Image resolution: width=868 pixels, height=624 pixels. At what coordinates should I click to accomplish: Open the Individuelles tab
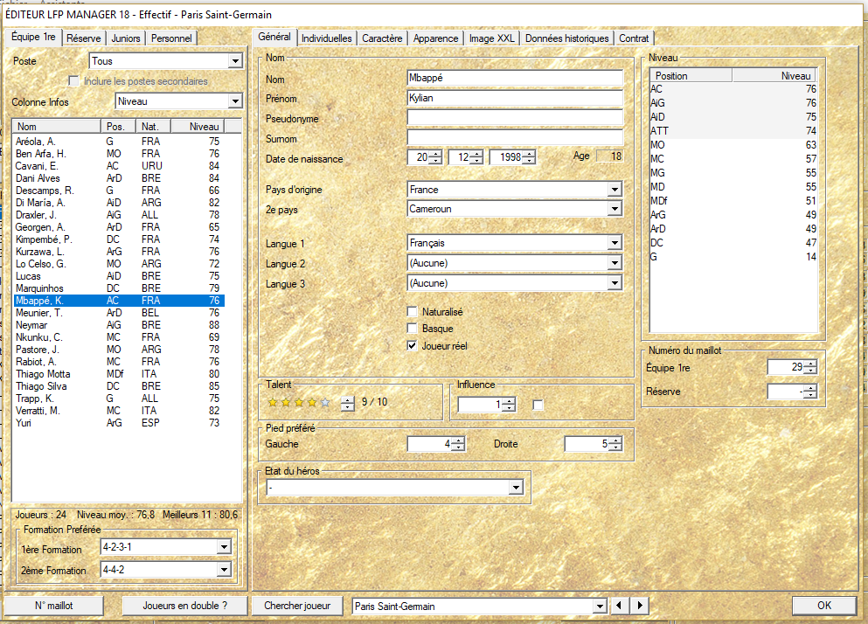[x=327, y=38]
